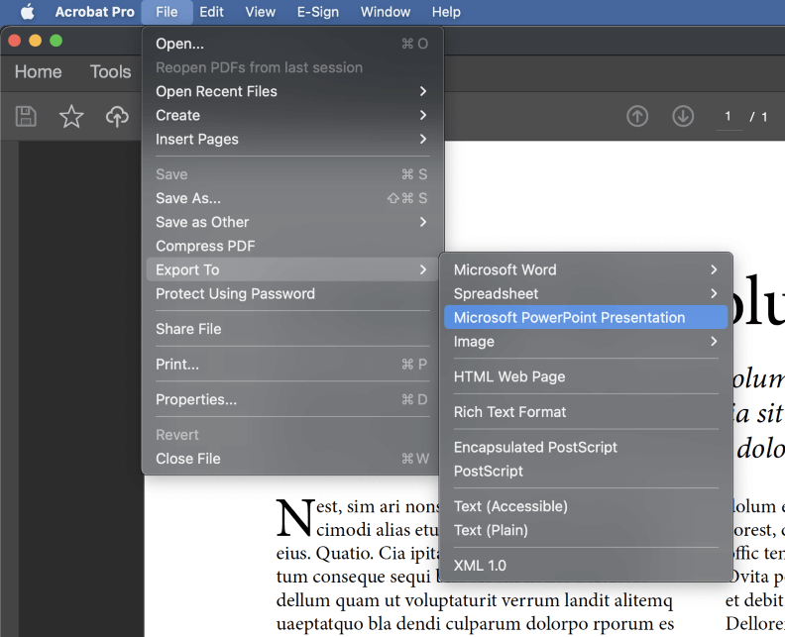Close the File menu in menu bar

[x=167, y=12]
